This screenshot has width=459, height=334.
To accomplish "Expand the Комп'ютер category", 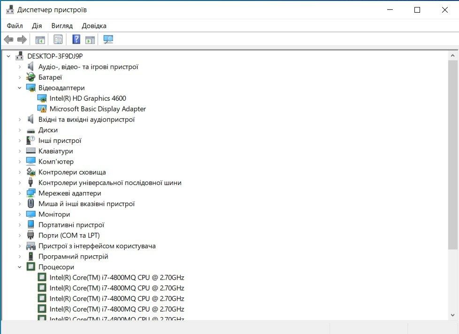I will pyautogui.click(x=20, y=161).
